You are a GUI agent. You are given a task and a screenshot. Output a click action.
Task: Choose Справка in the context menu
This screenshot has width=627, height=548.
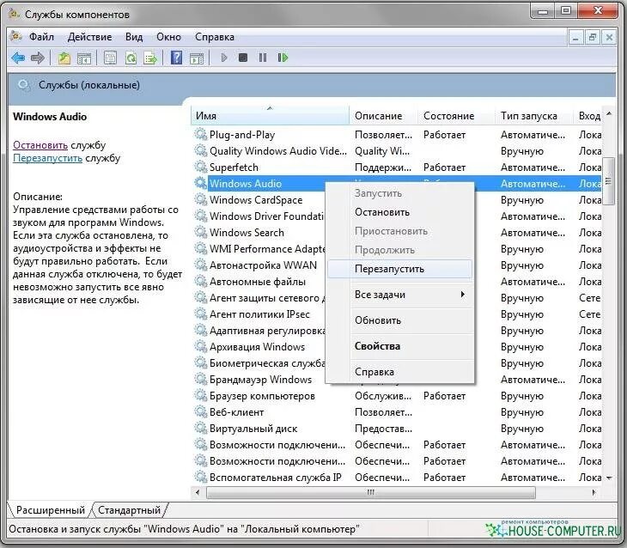[399, 372]
